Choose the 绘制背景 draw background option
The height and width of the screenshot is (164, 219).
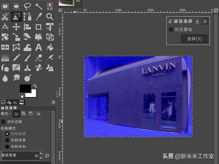pyautogui.click(x=7, y=140)
